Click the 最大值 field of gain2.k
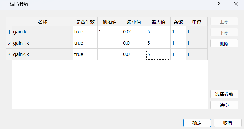 point(158,54)
